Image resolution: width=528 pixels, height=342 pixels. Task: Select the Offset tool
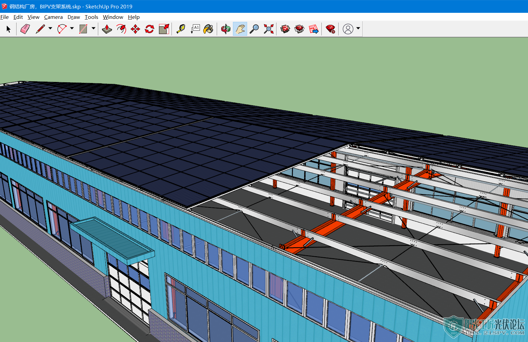pyautogui.click(x=121, y=29)
